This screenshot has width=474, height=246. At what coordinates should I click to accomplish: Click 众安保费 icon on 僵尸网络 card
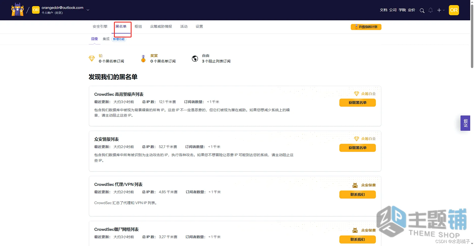tap(355, 230)
